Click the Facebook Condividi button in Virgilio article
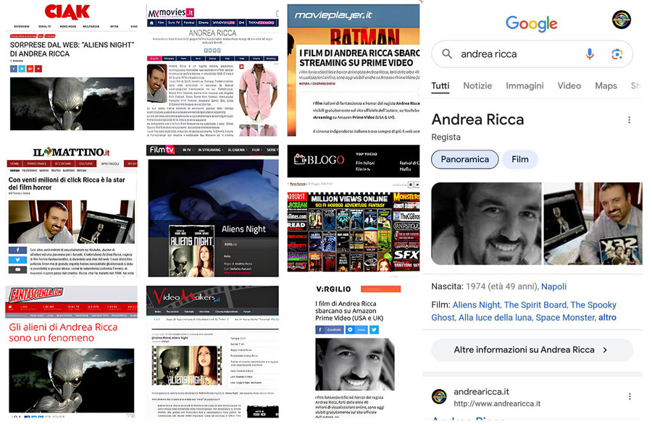The height and width of the screenshot is (424, 652). [329, 330]
